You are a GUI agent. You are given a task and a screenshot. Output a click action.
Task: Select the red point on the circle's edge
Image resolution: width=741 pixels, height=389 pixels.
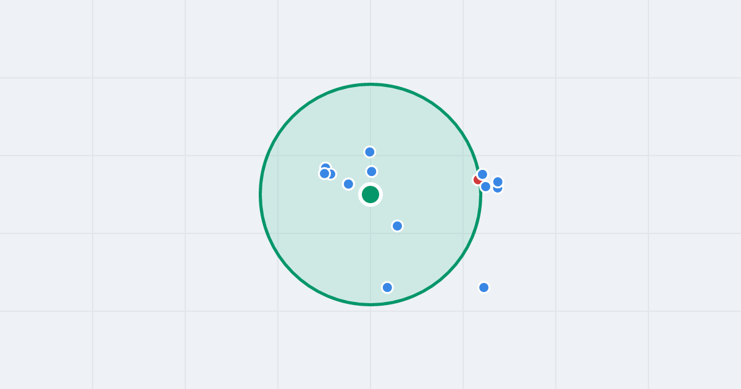pyautogui.click(x=478, y=180)
